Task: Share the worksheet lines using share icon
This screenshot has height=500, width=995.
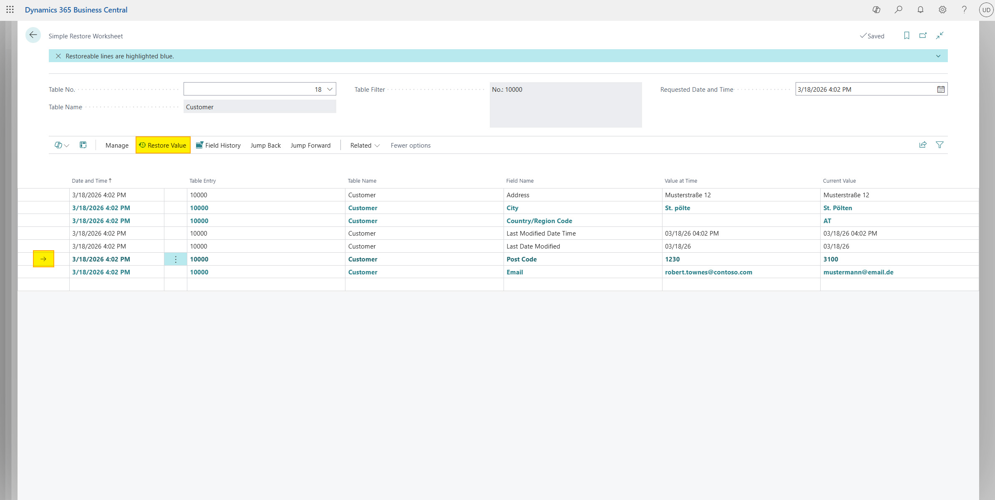Action: pos(923,145)
